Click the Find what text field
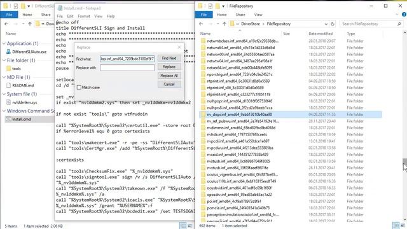 [x=127, y=59]
